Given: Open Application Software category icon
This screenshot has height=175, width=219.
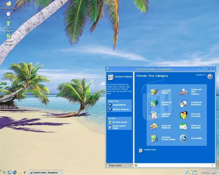Looking at the screenshot, I should click(154, 115).
